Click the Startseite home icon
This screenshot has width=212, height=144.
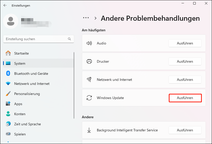point(8,53)
